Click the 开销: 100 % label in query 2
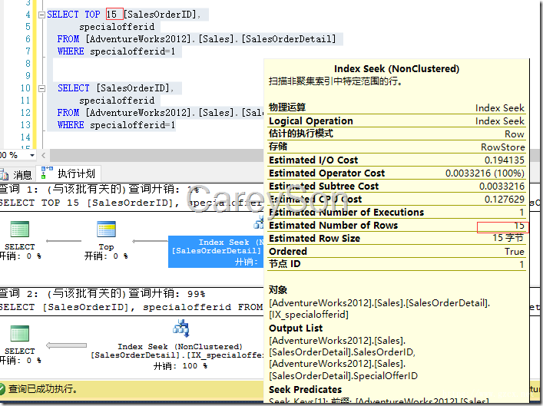Screen dimensions: 543x406 180,366
